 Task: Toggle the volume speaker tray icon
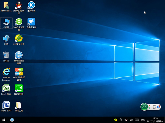coord(131,120)
